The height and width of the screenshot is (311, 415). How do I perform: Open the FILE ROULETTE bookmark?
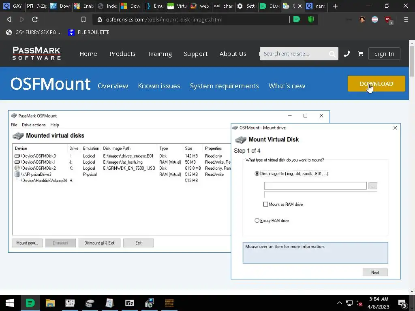click(x=89, y=32)
